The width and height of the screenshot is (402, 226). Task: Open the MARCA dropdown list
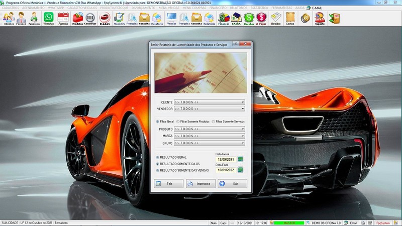coord(242,136)
